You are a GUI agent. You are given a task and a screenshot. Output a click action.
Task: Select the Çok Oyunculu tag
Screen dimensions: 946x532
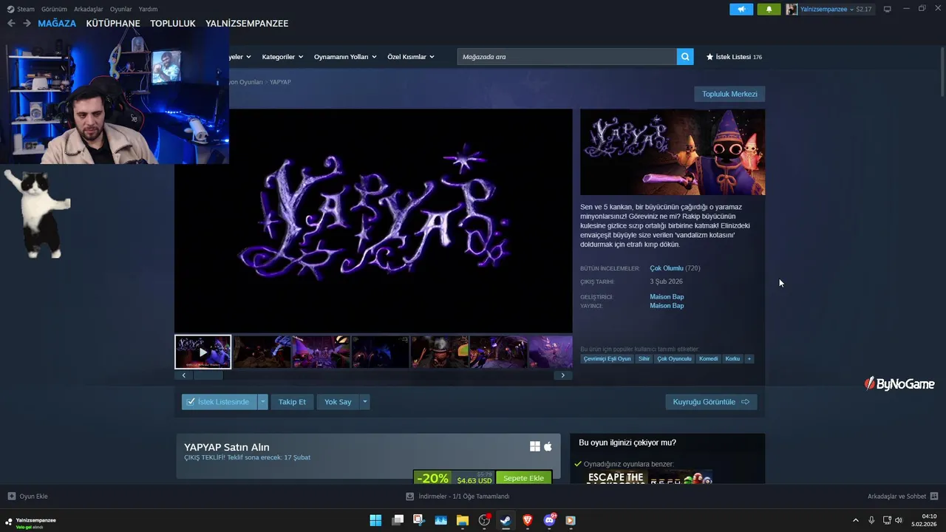click(674, 358)
